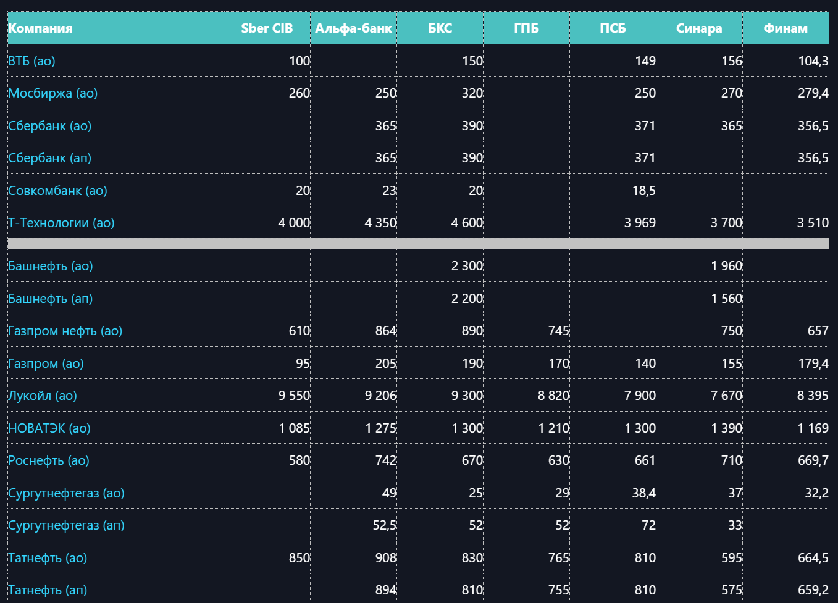This screenshot has height=603, width=838.
Task: Open the ВТБ (ао) company link
Action: [x=31, y=61]
